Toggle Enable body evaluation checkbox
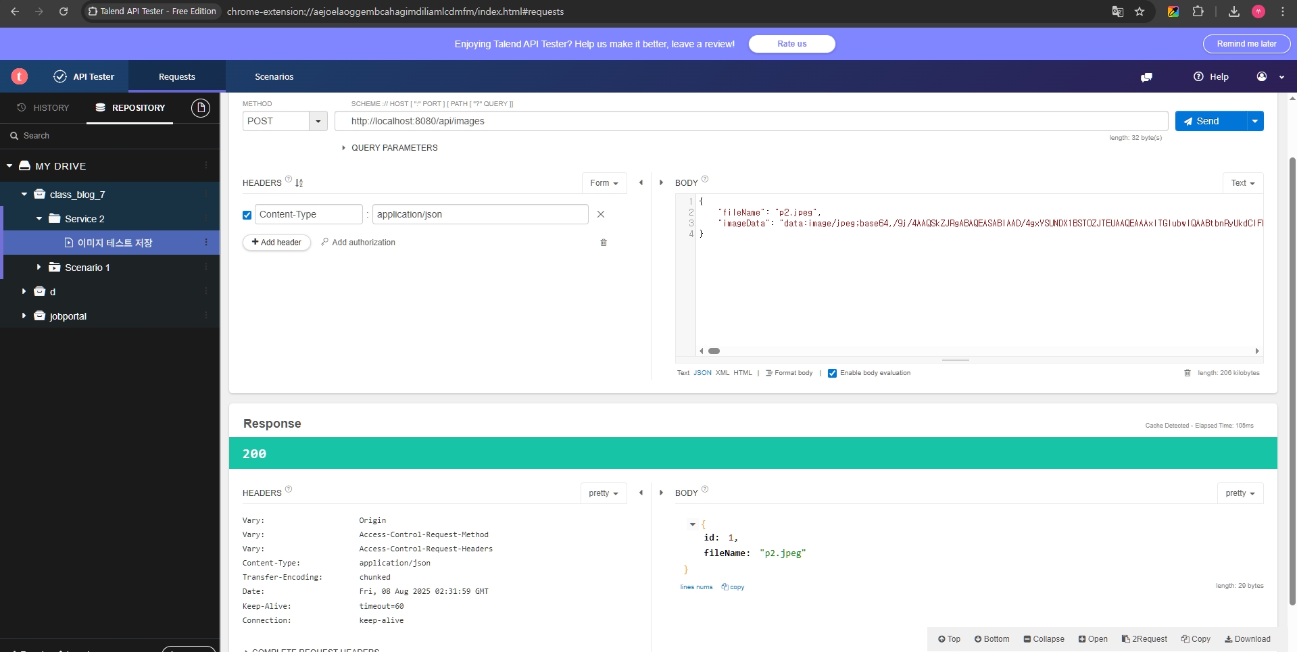 [832, 373]
